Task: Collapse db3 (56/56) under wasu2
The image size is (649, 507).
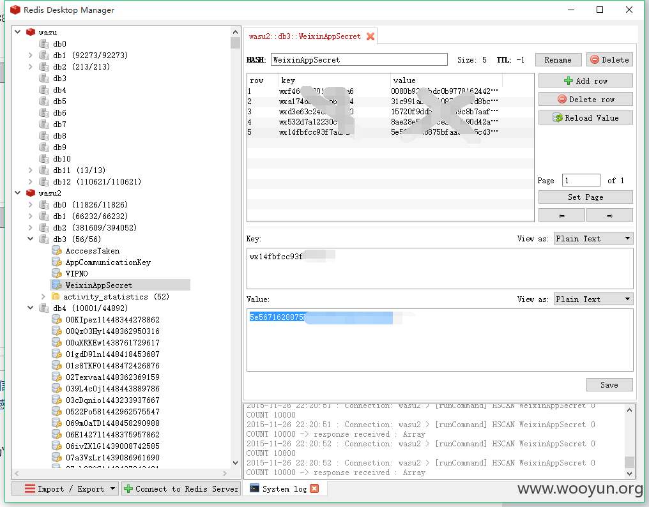Action: point(30,239)
